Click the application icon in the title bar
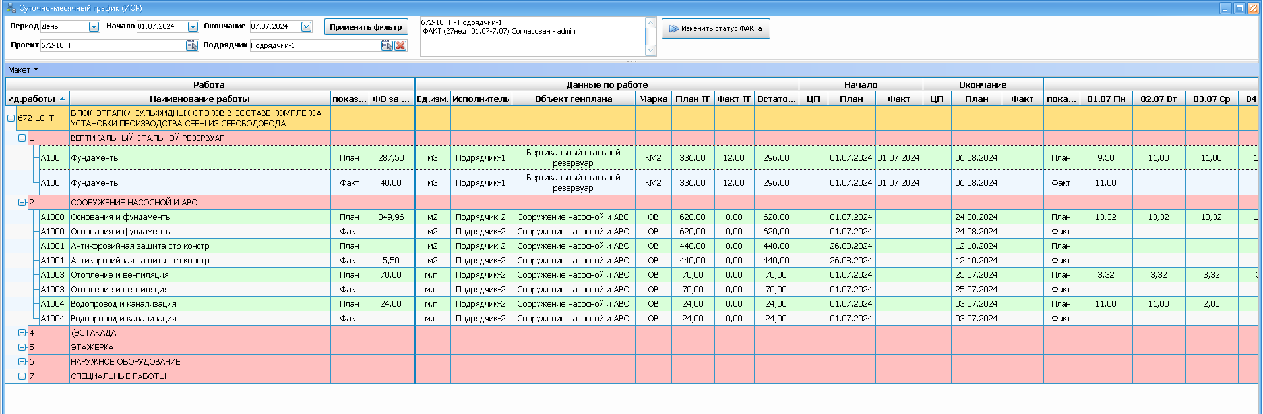Image resolution: width=1263 pixels, height=414 pixels. [x=10, y=8]
